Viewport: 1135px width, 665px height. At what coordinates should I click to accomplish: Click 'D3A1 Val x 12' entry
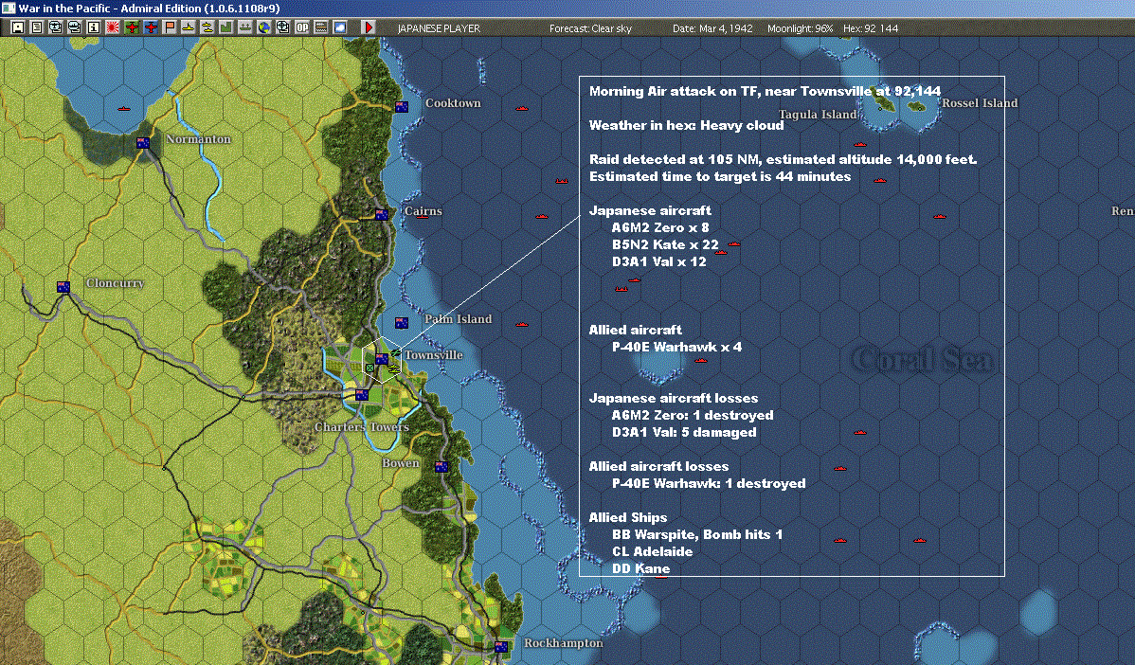point(658,262)
